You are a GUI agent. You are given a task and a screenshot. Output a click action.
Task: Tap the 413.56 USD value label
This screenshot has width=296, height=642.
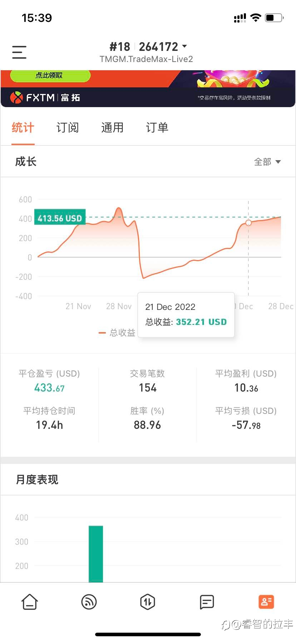click(60, 218)
